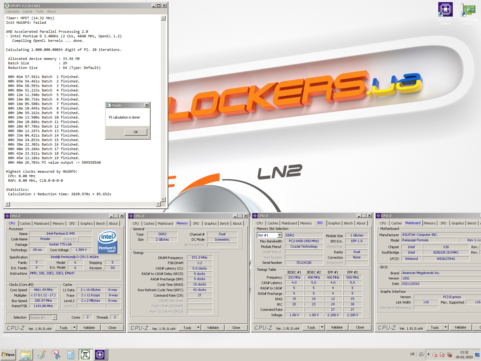The height and width of the screenshot is (361, 481).
Task: Open the Tools menu in GPUPI
Action: [40, 11]
